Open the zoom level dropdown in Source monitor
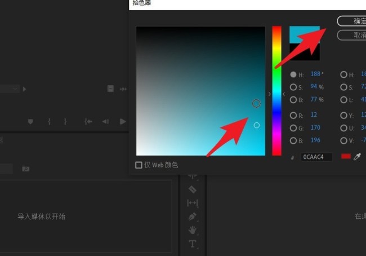 9,89
